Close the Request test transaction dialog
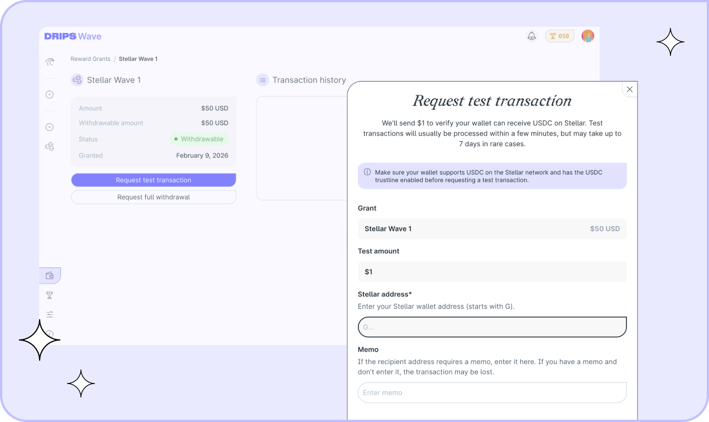709x422 pixels. pos(629,89)
